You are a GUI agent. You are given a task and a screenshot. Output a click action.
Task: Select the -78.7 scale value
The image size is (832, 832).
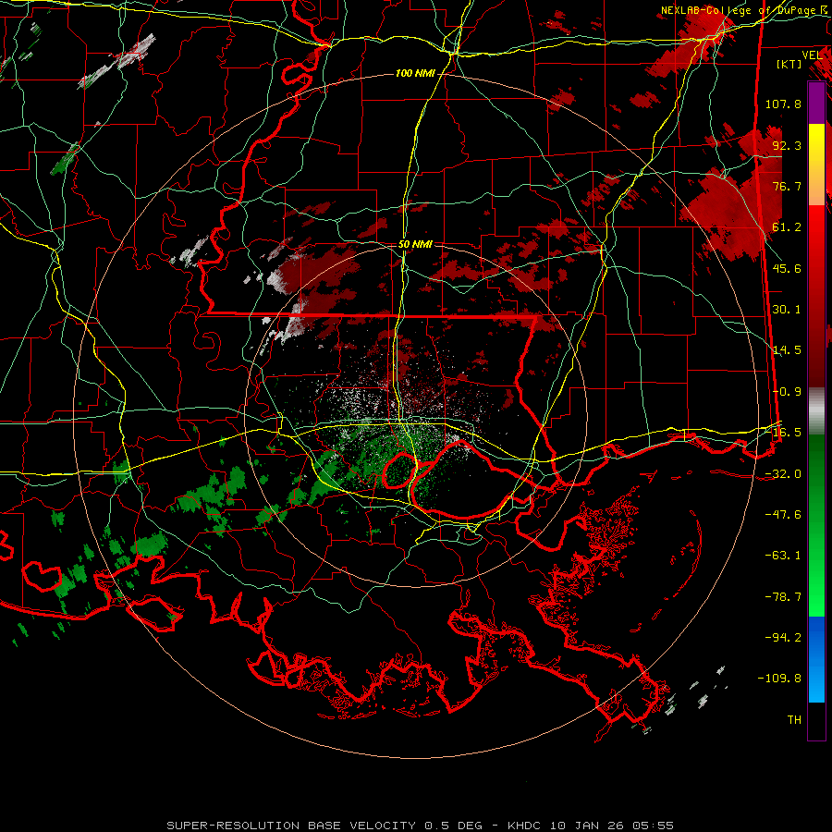(783, 597)
